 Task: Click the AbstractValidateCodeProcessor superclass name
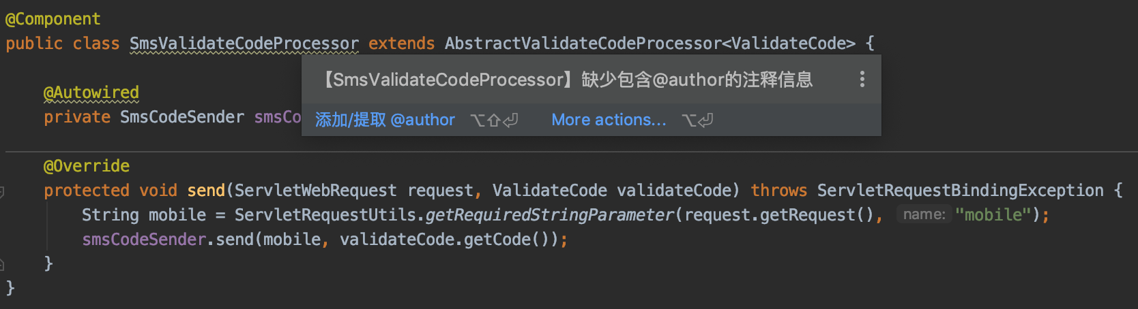582,44
